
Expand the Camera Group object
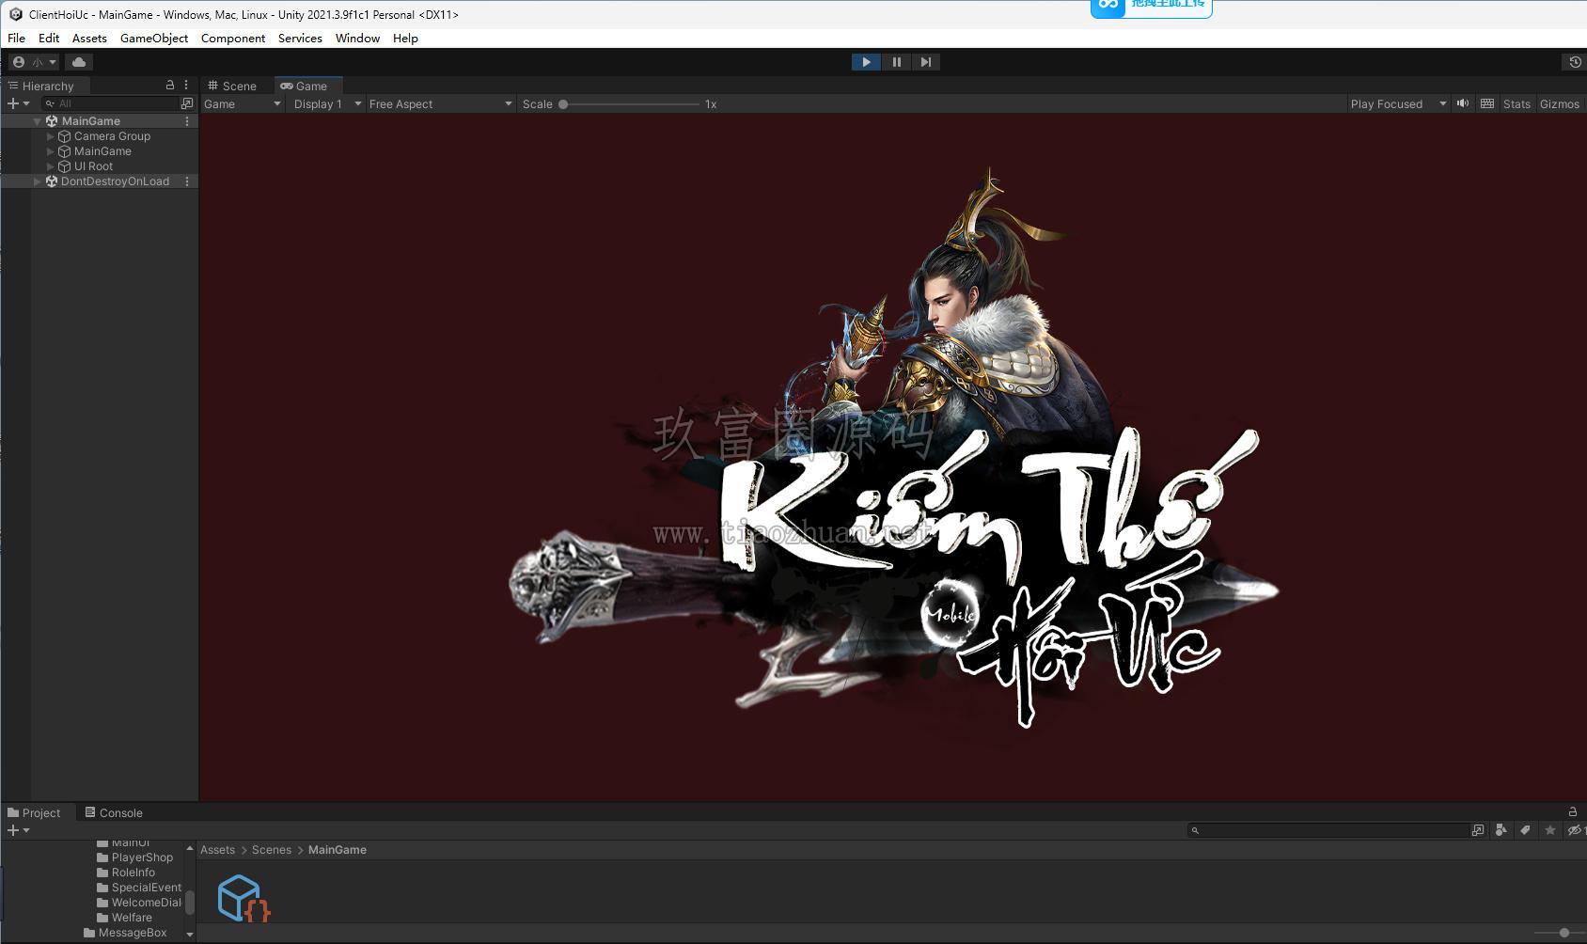pos(51,136)
